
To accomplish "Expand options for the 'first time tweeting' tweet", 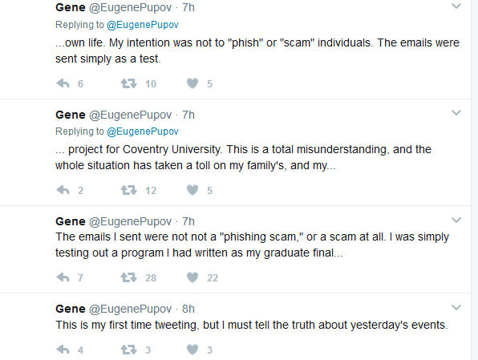I will (x=456, y=307).
